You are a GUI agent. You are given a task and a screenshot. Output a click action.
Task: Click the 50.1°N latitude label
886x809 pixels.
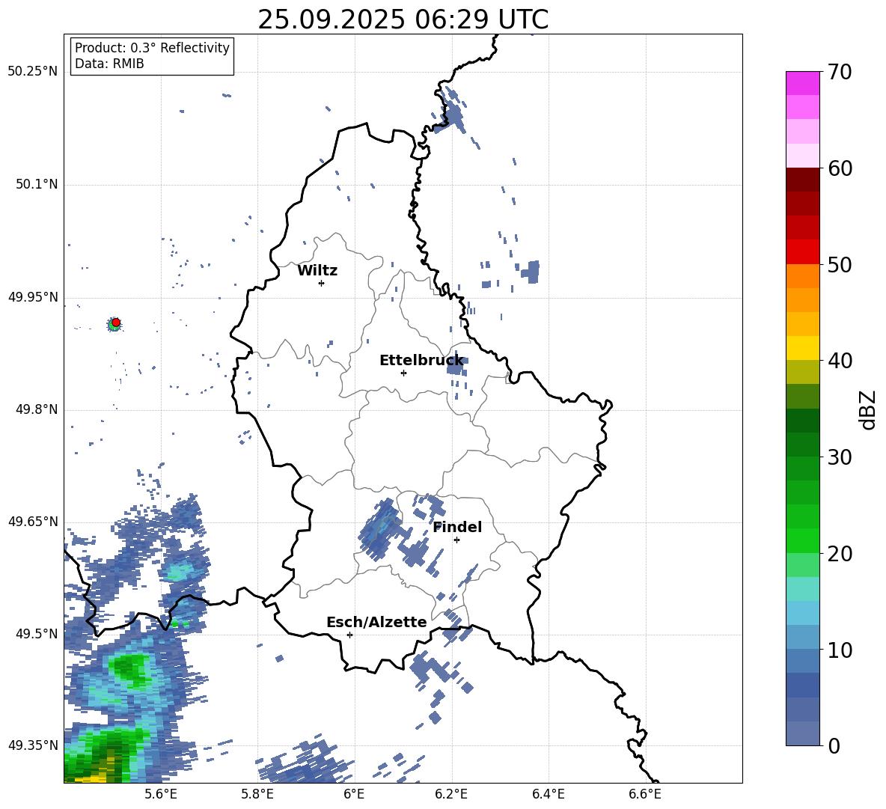pyautogui.click(x=36, y=185)
